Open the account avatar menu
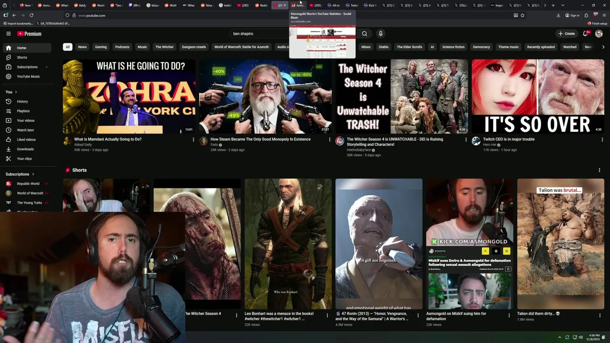The height and width of the screenshot is (343, 610). (x=599, y=34)
